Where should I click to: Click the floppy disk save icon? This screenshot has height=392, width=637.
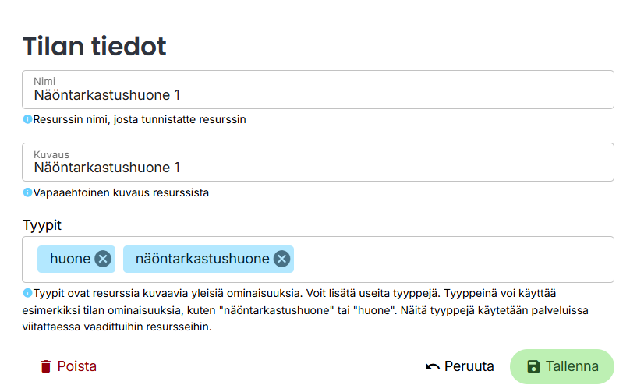533,366
